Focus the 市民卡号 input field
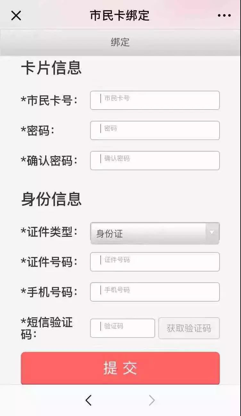 pos(155,100)
